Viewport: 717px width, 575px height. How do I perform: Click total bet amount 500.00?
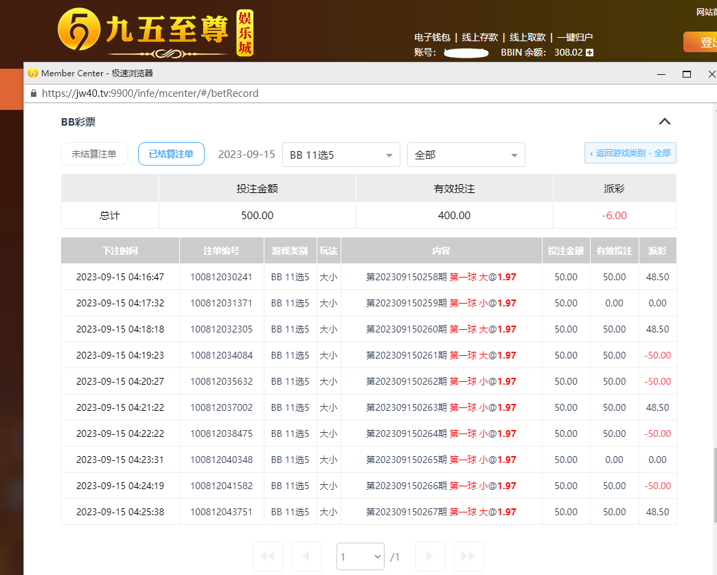click(257, 216)
